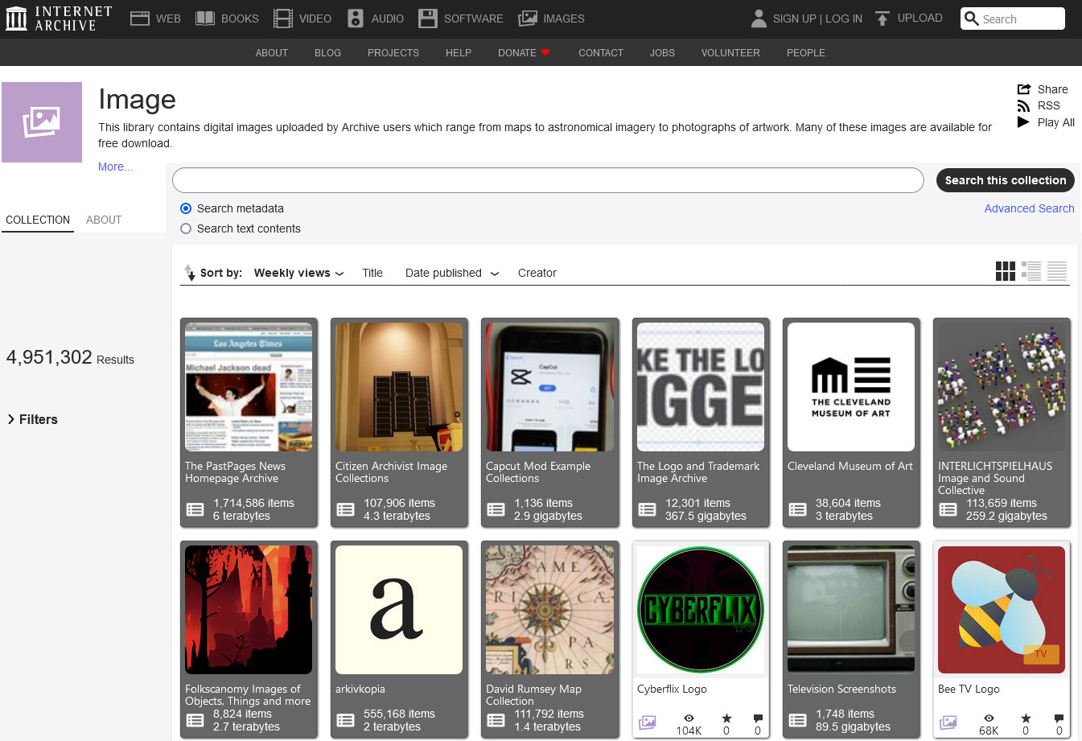1082x741 pixels.
Task: Click PastPages News collection list icon
Action: click(x=195, y=509)
